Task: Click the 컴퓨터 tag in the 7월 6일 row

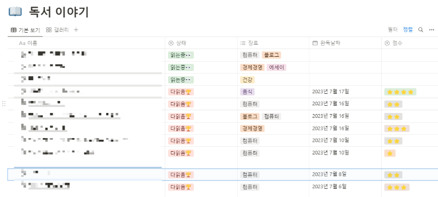Action: (250, 187)
